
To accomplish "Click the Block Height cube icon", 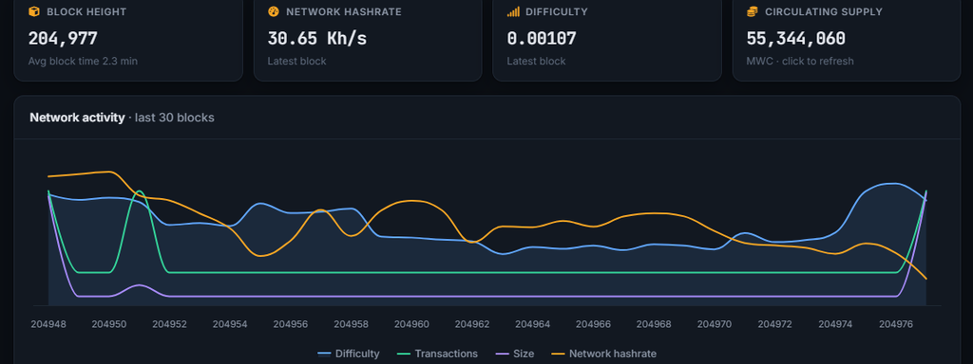I will 34,11.
